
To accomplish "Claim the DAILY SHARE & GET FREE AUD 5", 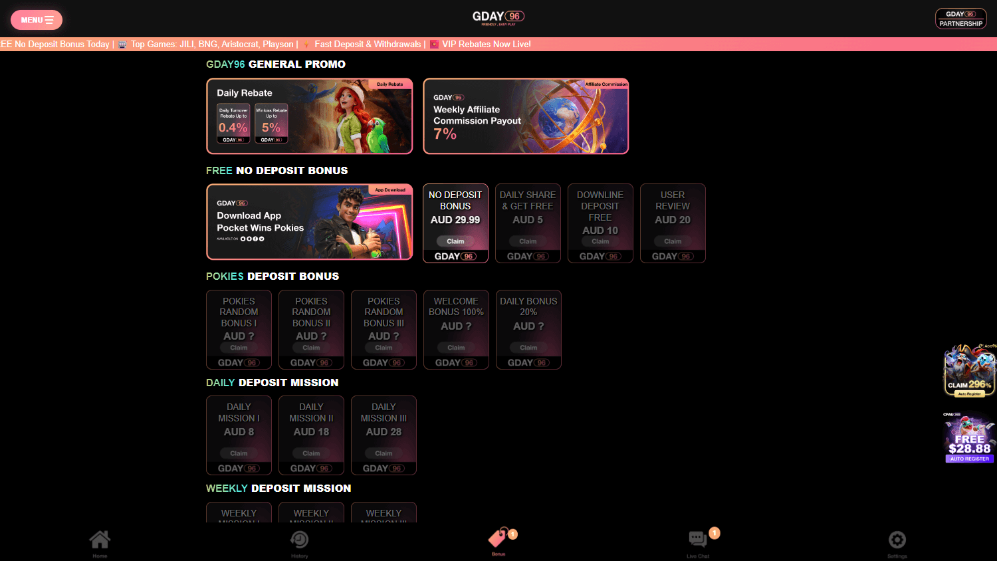I will tap(528, 241).
